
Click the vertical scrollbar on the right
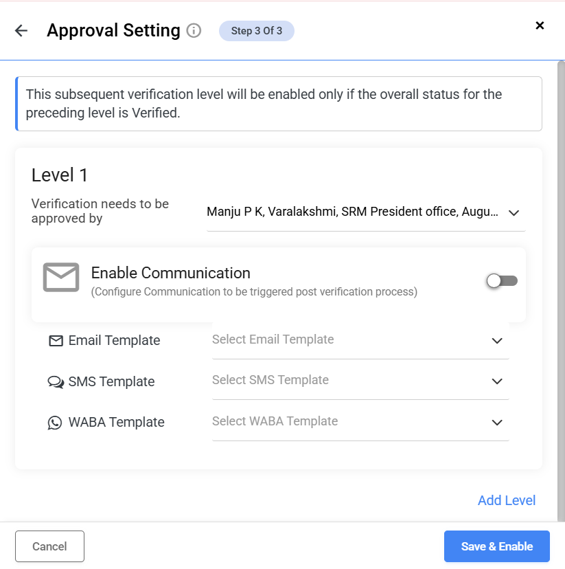click(x=561, y=291)
